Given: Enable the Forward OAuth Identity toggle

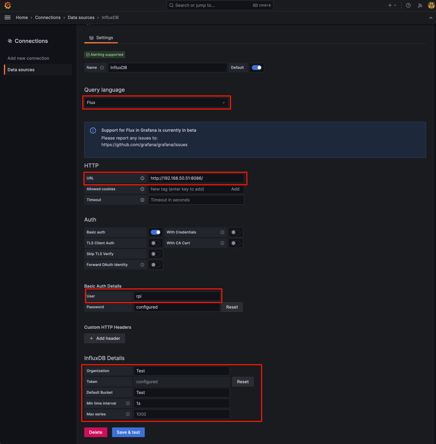Looking at the screenshot, I should coord(156,265).
